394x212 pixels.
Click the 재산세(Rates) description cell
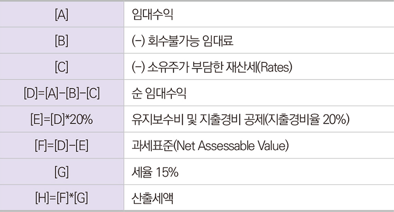click(259, 67)
